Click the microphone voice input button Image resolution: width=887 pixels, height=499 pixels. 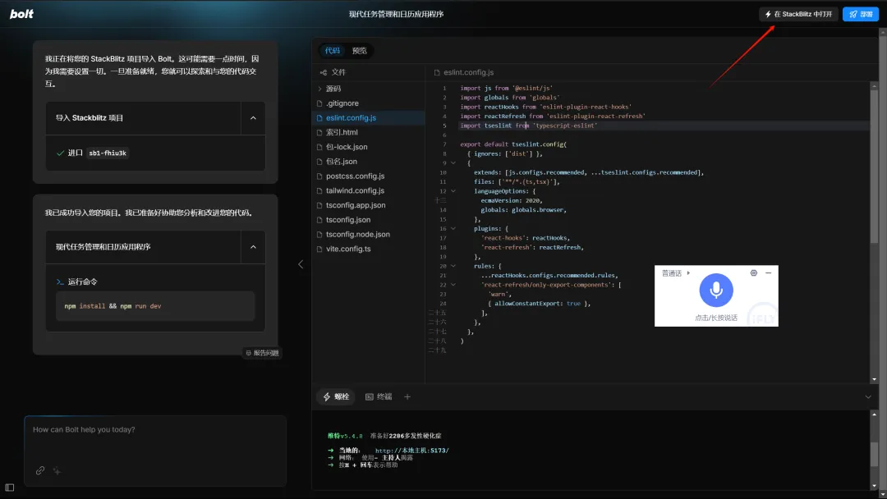click(x=716, y=290)
